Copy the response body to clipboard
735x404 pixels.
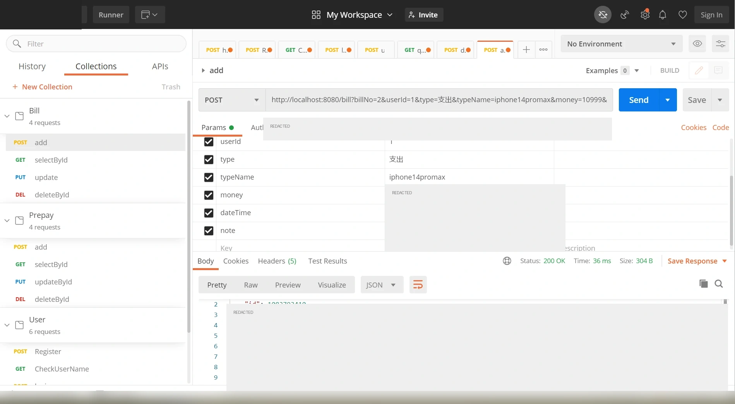(x=704, y=284)
